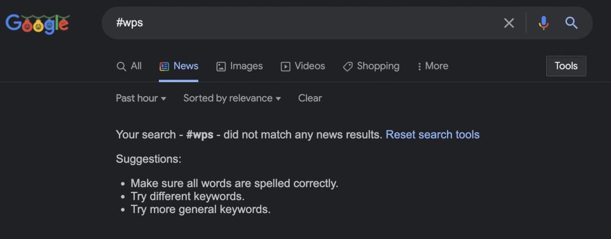Toggle the Tools button

pos(566,66)
